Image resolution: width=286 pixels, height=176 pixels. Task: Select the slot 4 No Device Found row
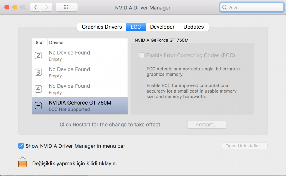point(80,89)
